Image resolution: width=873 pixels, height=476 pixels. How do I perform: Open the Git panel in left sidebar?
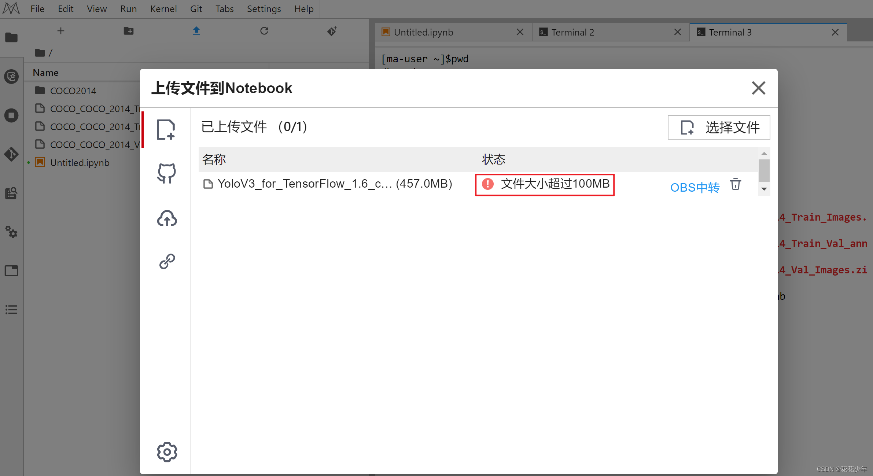coord(11,154)
